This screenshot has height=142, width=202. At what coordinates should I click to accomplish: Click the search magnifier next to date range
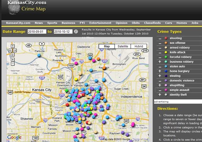pyautogui.click(x=76, y=31)
